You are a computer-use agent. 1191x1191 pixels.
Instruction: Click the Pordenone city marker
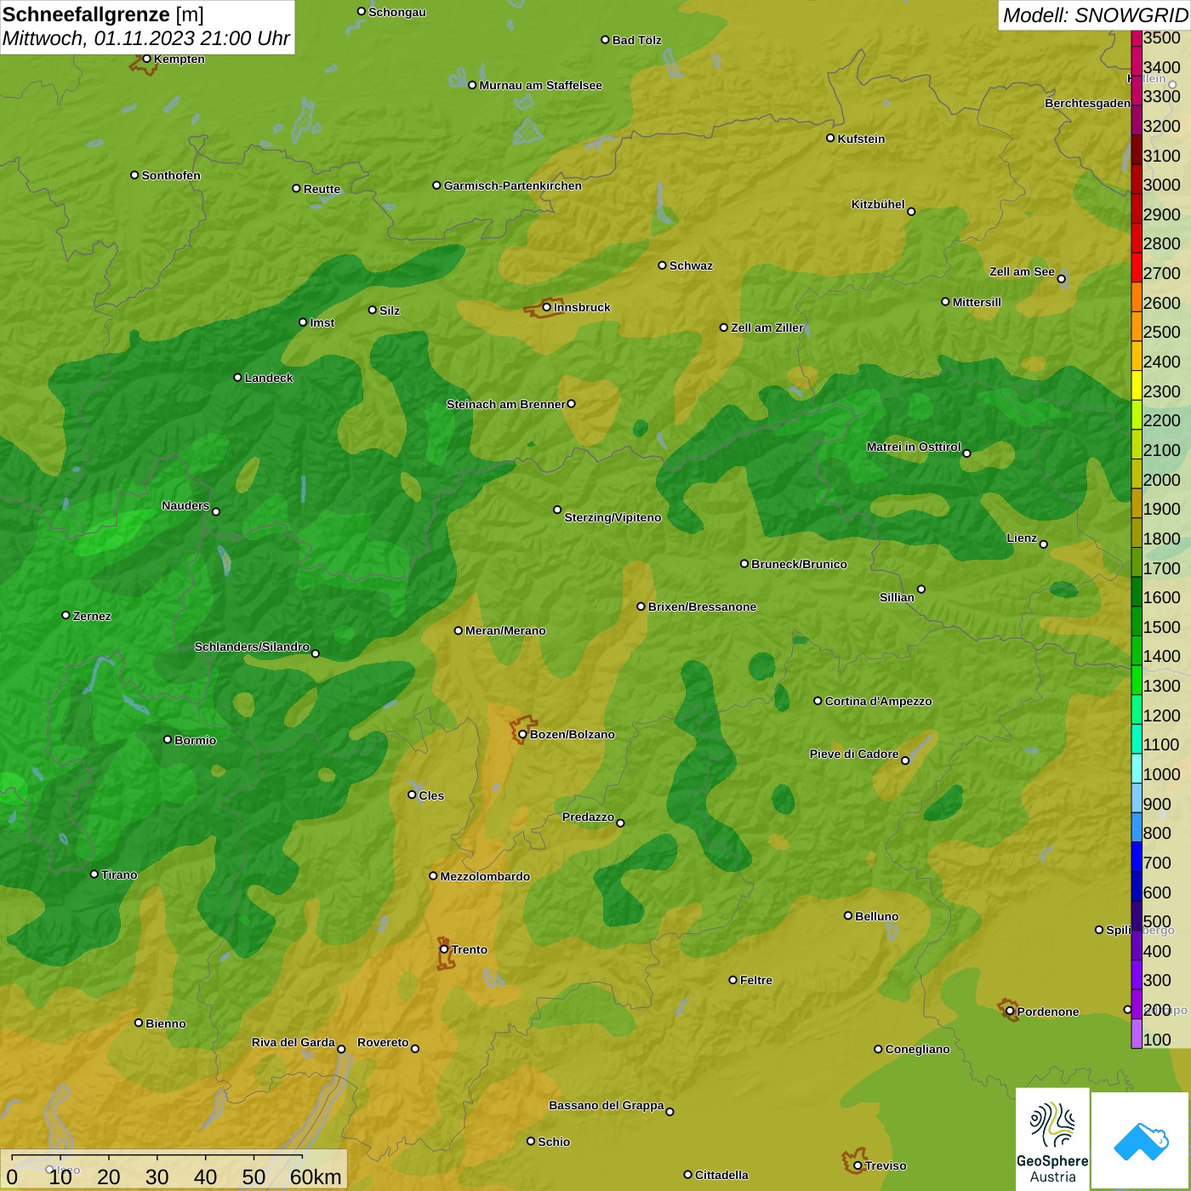[x=1010, y=1011]
